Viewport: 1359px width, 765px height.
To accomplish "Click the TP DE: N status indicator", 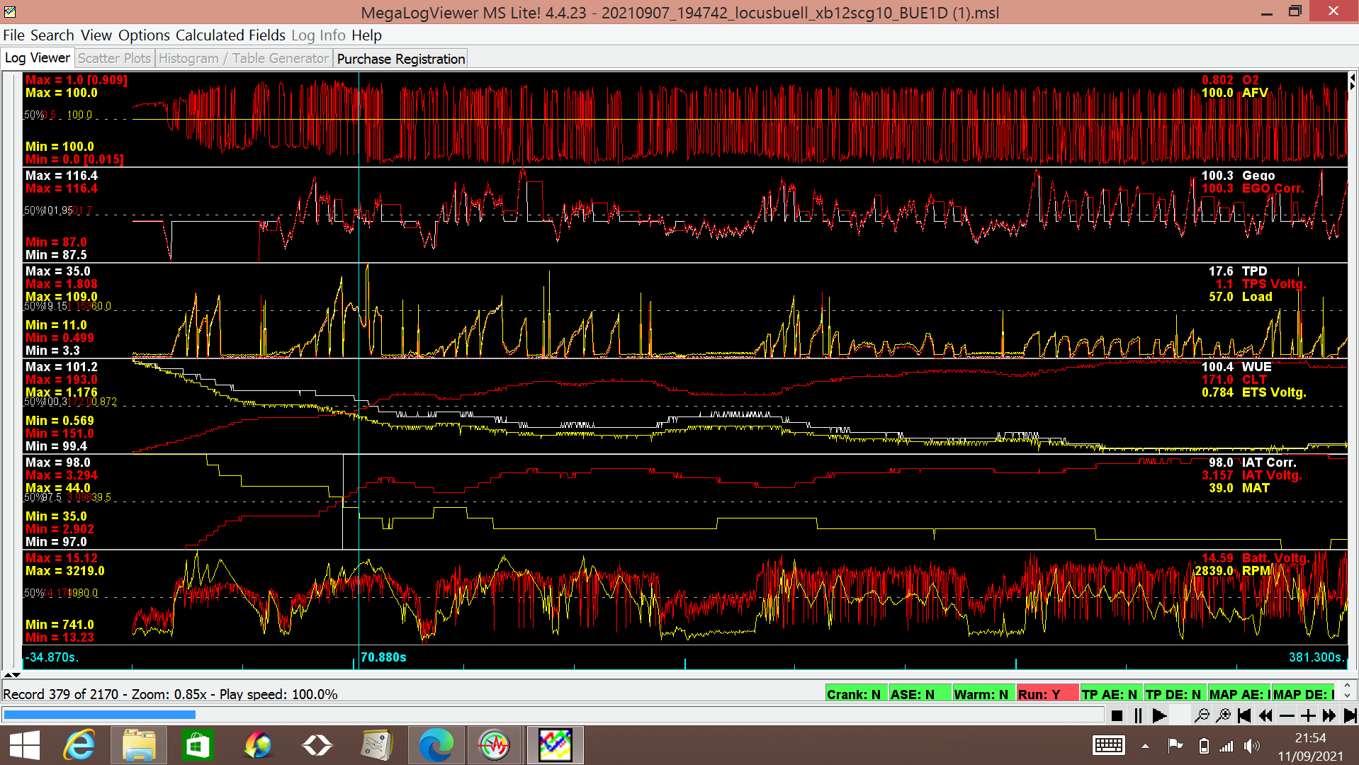I will 1175,694.
